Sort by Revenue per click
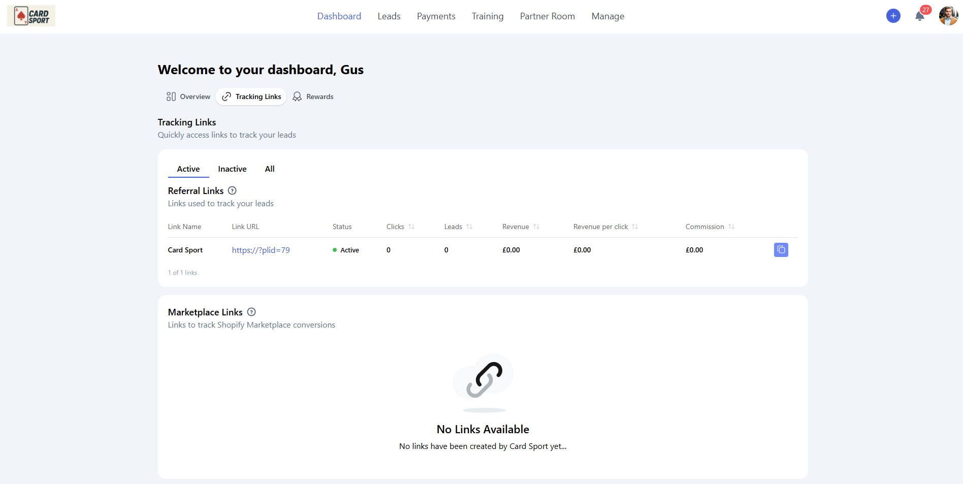963x484 pixels. [635, 227]
